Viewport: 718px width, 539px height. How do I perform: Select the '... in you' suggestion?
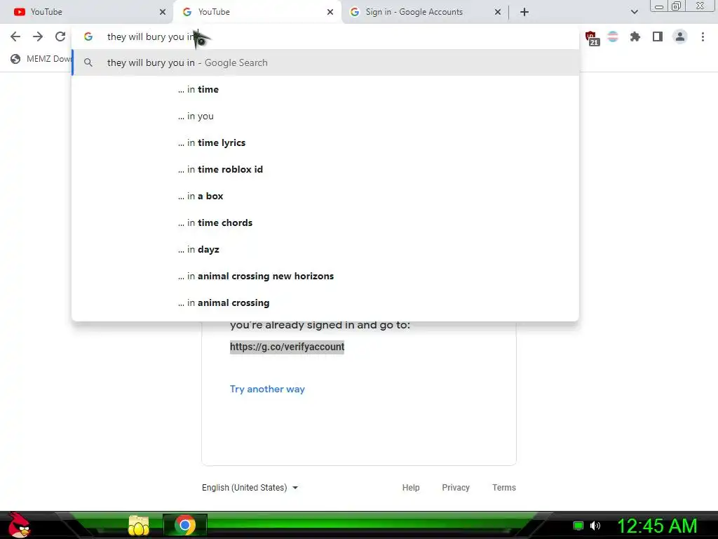click(325, 116)
